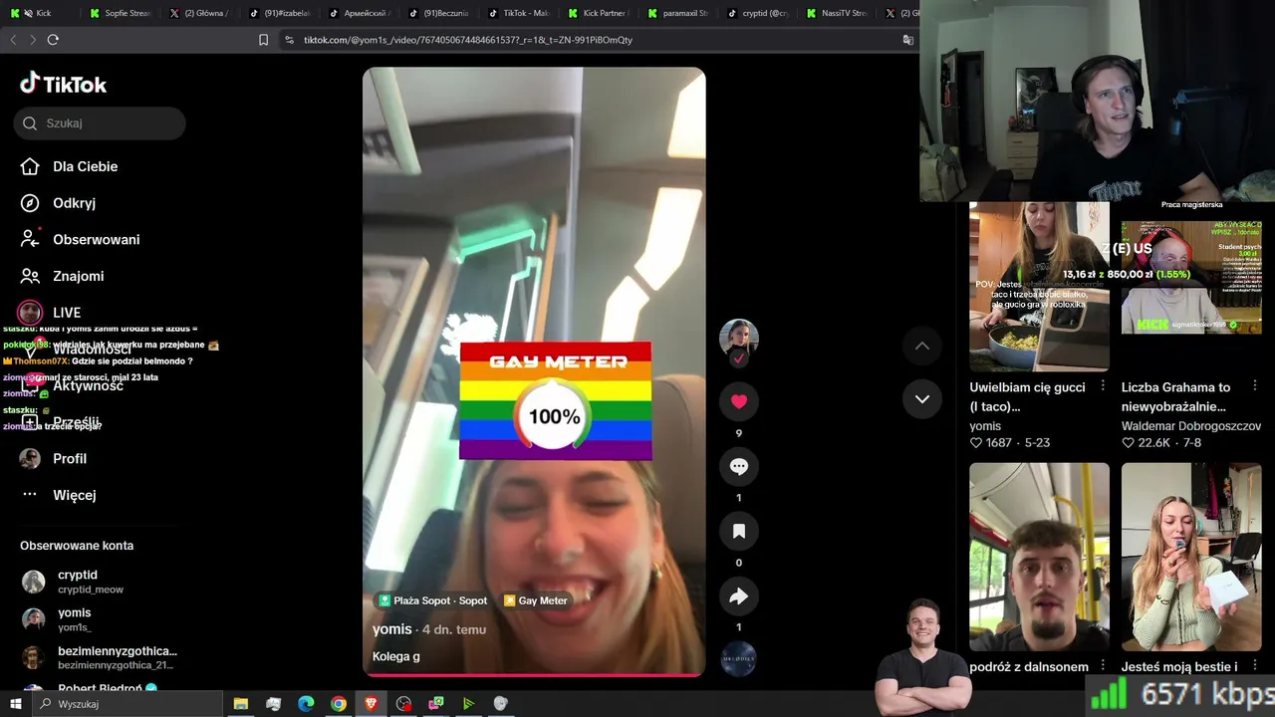Open Microsoft Edge from taskbar
Viewport: 1275px width, 717px height.
point(306,704)
